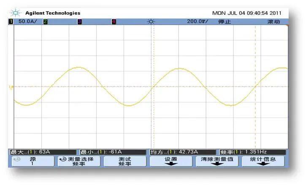Click the 最小 (1): -61A readout
308x187 pixels.
click(x=113, y=152)
